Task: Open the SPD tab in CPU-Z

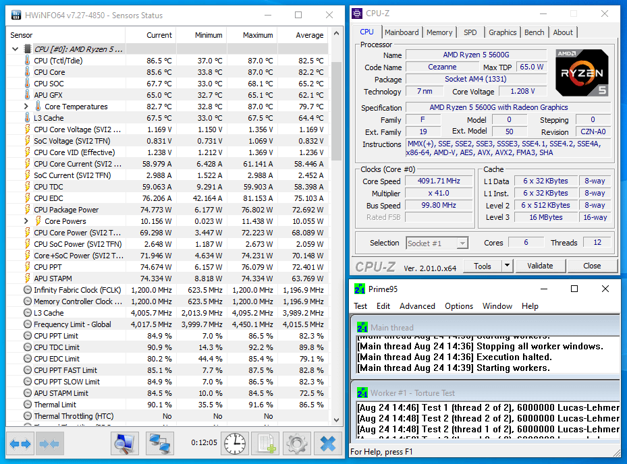Action: pos(470,32)
